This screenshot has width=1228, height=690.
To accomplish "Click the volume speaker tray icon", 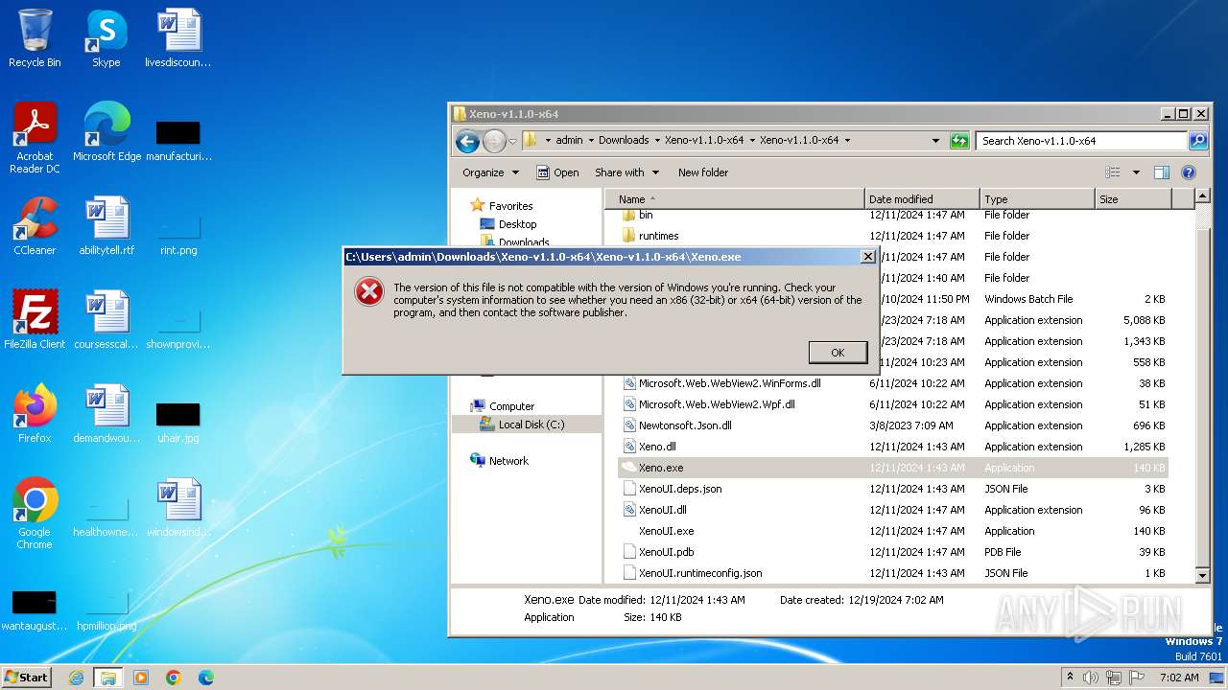I will click(x=1091, y=678).
